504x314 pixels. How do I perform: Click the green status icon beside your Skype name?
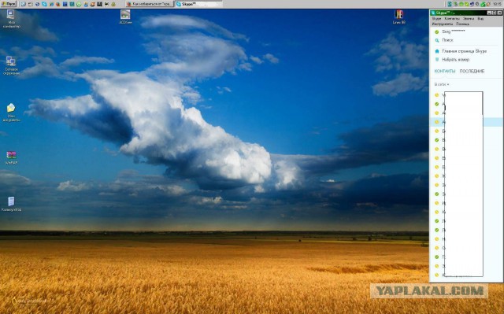tap(436, 31)
